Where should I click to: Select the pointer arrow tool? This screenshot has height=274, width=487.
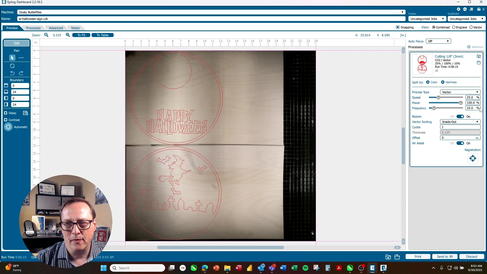pos(12,58)
